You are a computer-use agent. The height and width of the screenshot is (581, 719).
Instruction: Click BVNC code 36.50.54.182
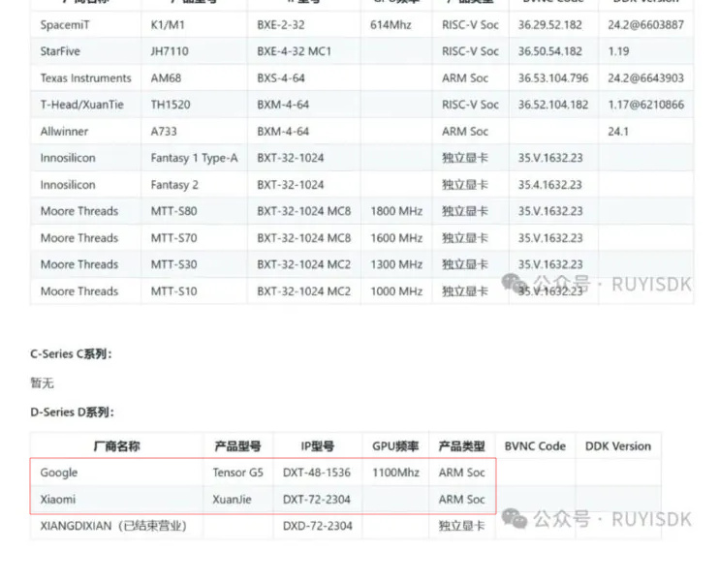(549, 51)
